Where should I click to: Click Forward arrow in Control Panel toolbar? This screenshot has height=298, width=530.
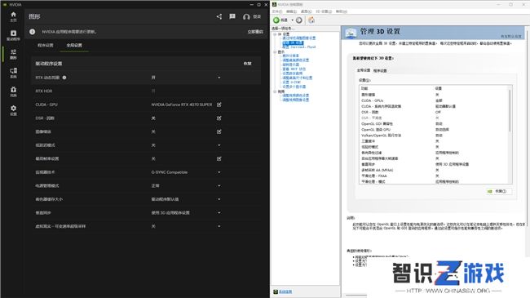coord(298,20)
